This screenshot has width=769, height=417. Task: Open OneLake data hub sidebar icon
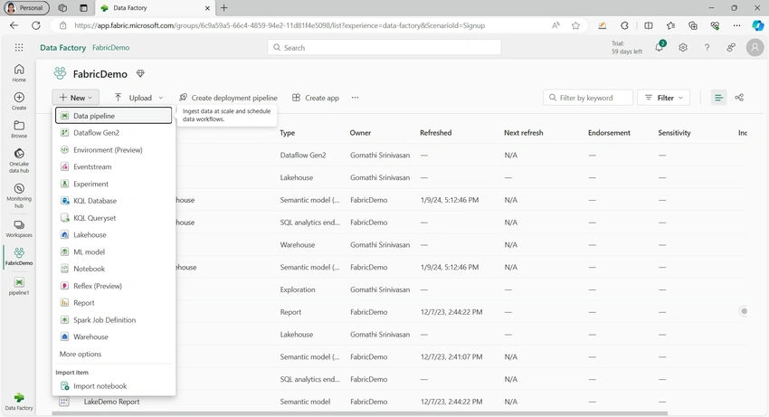(19, 160)
